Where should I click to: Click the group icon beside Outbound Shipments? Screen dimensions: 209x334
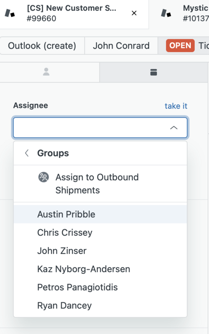pyautogui.click(x=43, y=177)
